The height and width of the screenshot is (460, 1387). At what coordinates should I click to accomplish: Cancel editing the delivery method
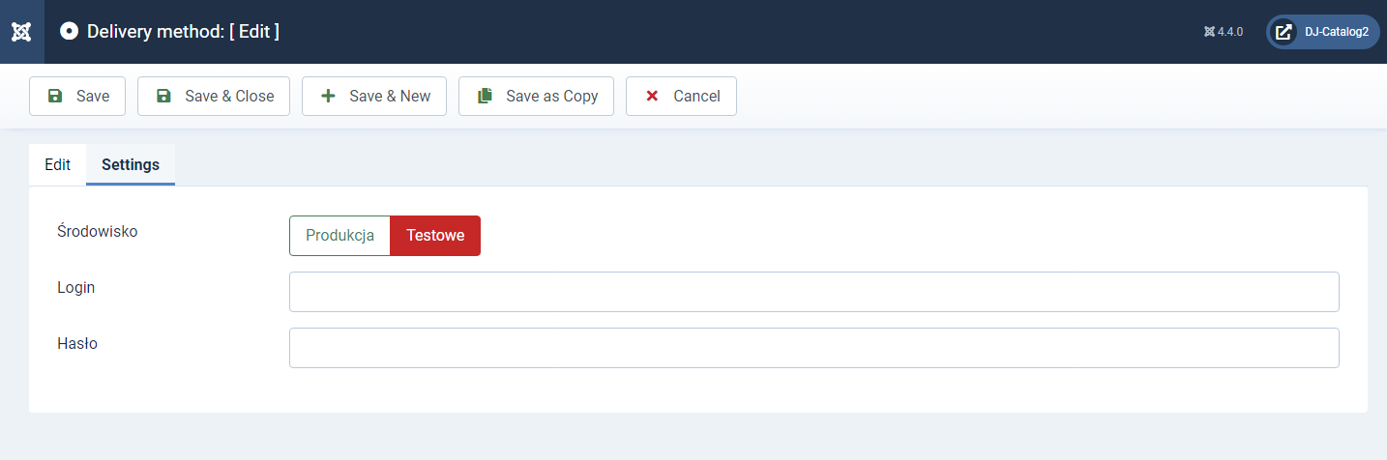pyautogui.click(x=681, y=97)
